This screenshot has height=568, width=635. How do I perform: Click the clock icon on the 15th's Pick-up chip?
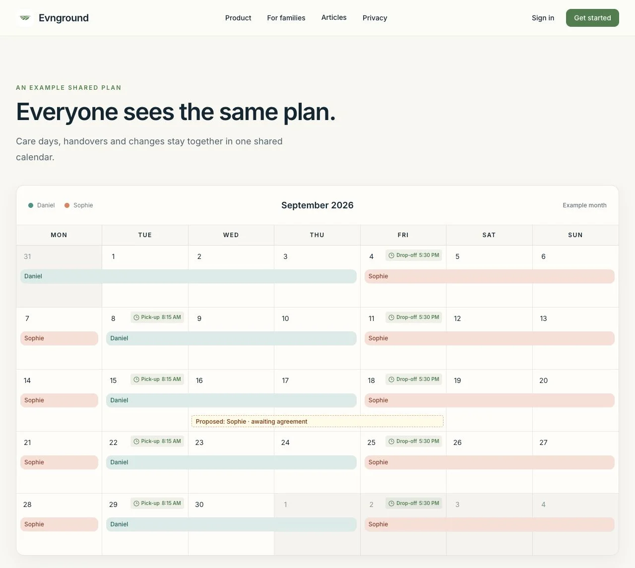pyautogui.click(x=136, y=379)
